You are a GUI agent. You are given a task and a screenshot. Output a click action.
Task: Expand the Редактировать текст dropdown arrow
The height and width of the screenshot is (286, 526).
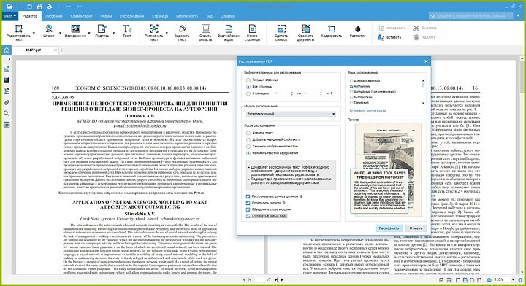tap(34, 33)
